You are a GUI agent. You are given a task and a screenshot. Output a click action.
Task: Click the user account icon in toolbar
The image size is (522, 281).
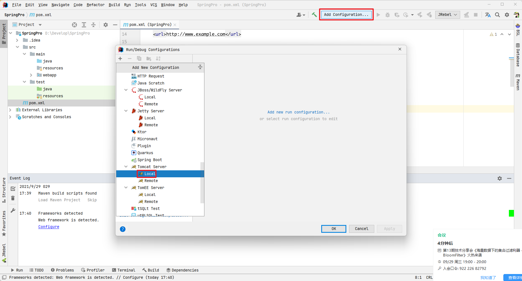[301, 15]
